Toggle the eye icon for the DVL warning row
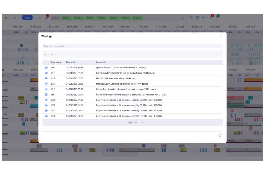Screen dimensions: 265x175 [x=46, y=111]
